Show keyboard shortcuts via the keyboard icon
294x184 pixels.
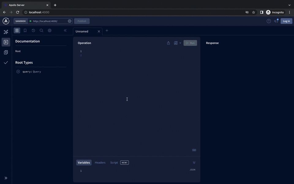point(194,150)
